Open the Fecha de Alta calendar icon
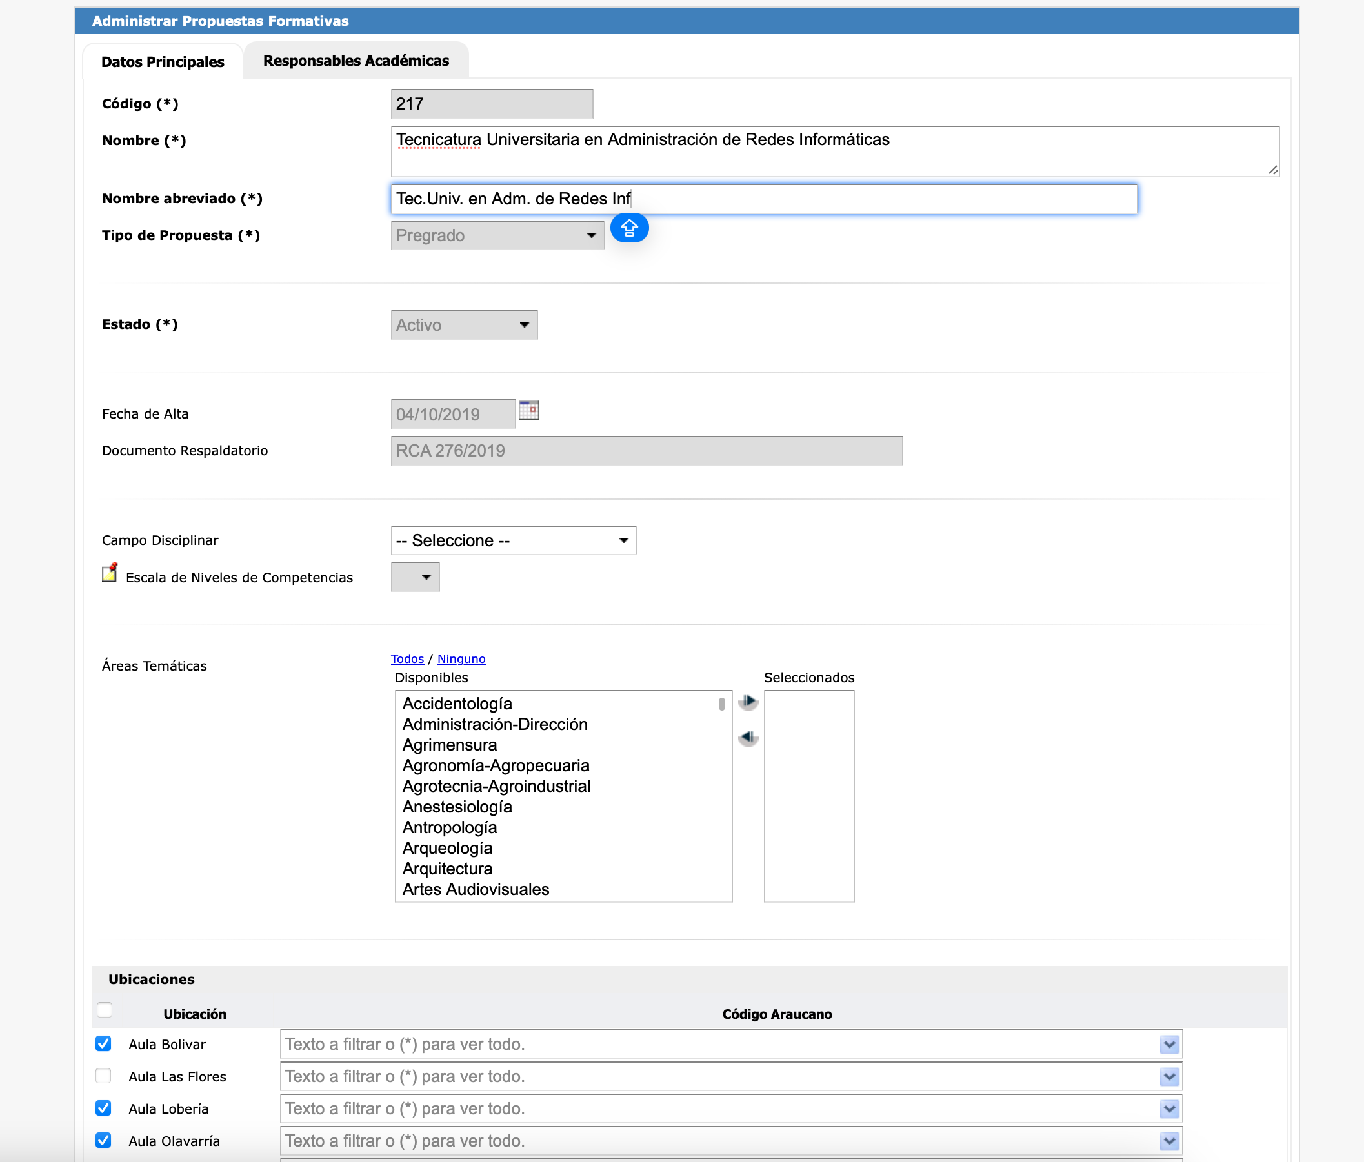Screen dimensions: 1364x1162 [x=528, y=410]
